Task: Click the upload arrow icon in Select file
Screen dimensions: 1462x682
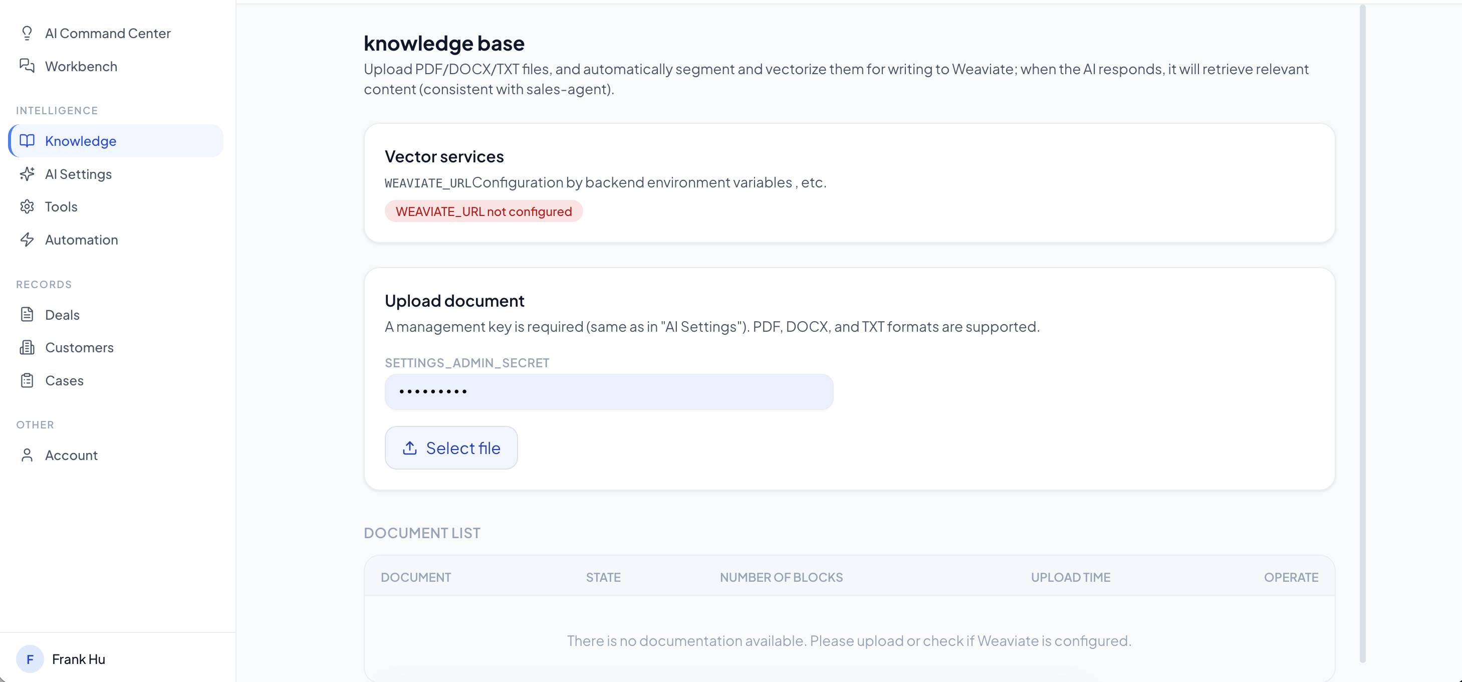Action: [x=410, y=448]
